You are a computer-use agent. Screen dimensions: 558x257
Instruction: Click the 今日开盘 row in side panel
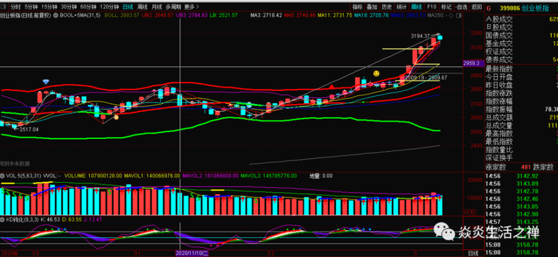tap(522, 76)
